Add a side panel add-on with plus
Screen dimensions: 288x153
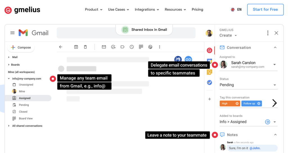pos(210,99)
